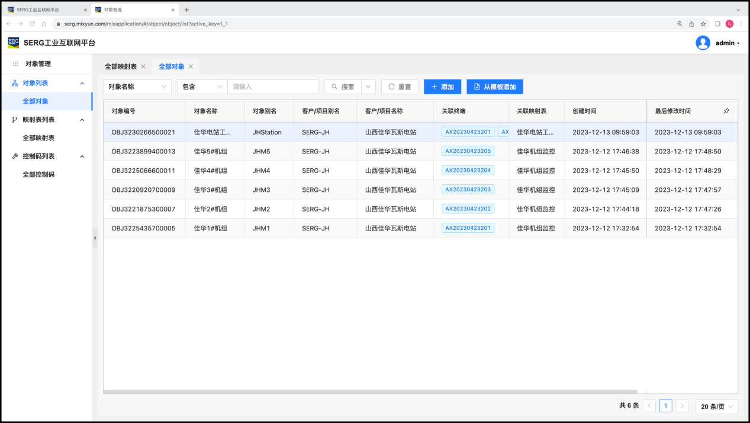Click the 从模板添加 button
This screenshot has height=423, width=750.
(x=494, y=86)
